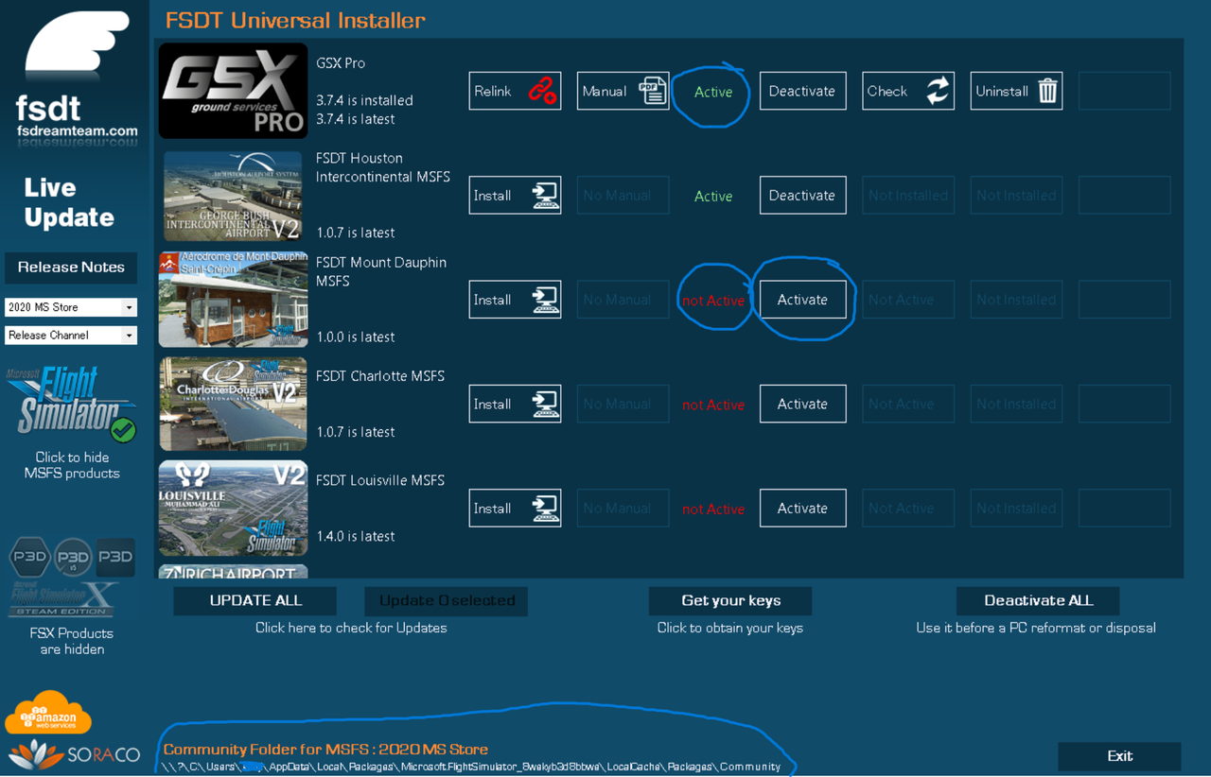Click '1.4.0 is latest' version text
This screenshot has width=1211, height=777.
pos(356,536)
